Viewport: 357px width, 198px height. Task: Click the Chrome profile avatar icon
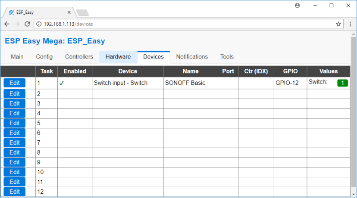tap(297, 6)
